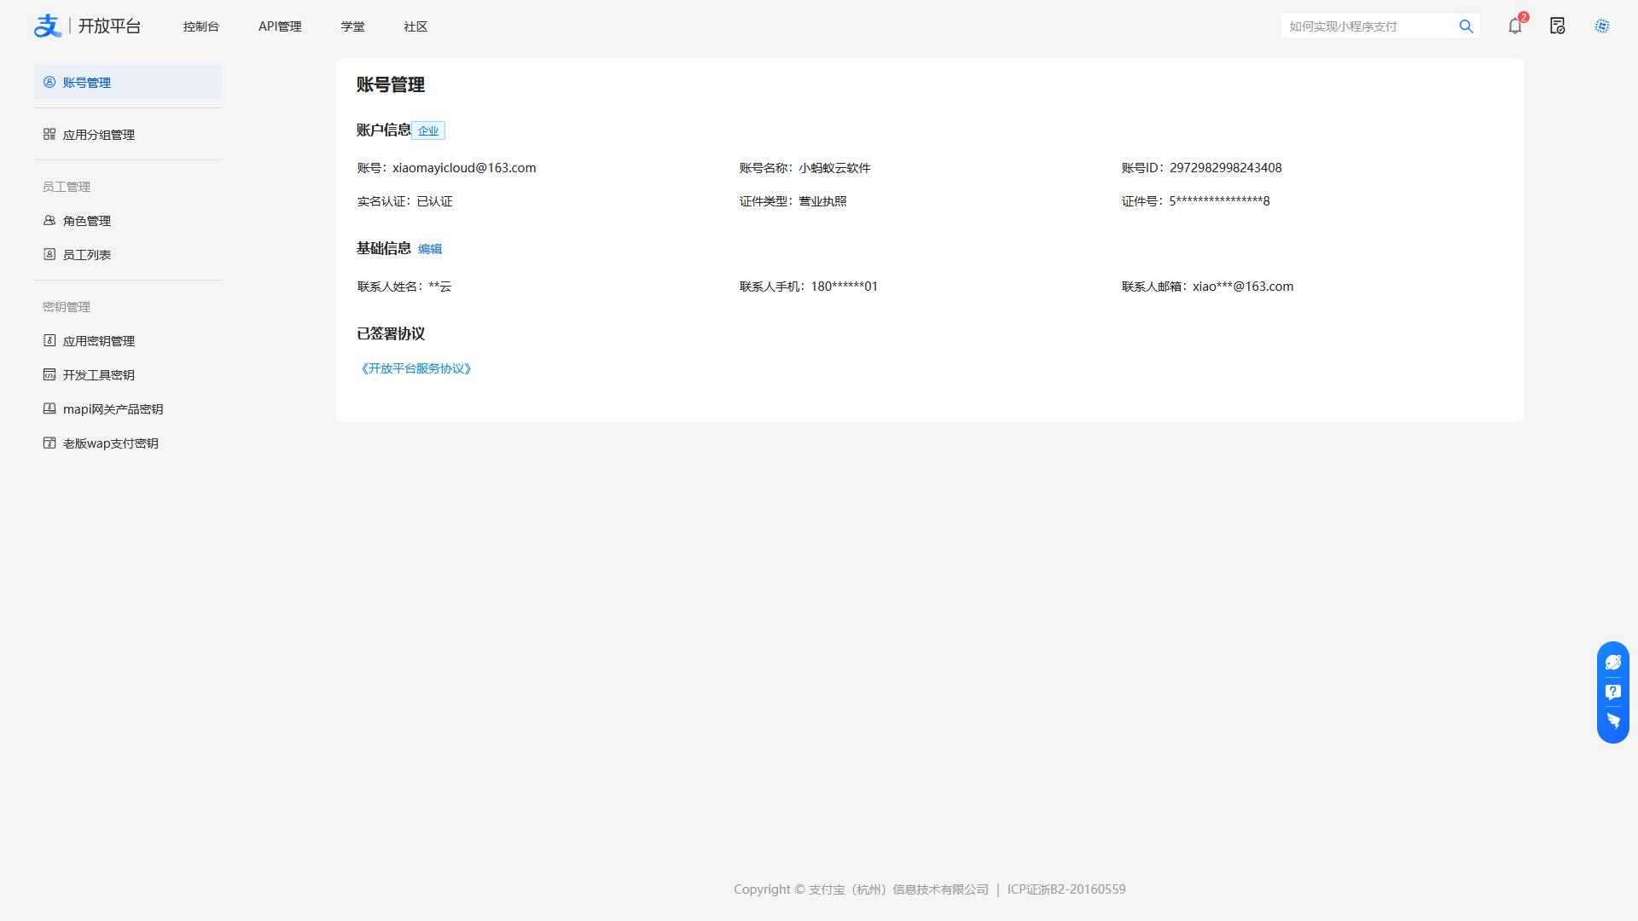Viewport: 1638px width, 921px height.
Task: Open 社区 in top navigation
Action: (415, 26)
